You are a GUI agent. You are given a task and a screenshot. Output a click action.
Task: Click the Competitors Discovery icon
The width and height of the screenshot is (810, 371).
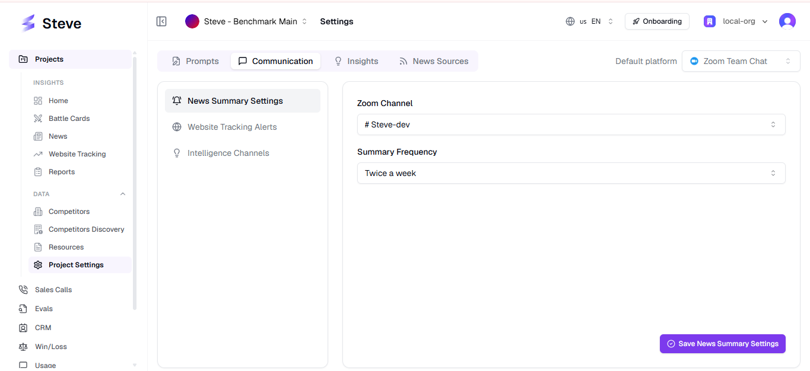[x=38, y=229]
